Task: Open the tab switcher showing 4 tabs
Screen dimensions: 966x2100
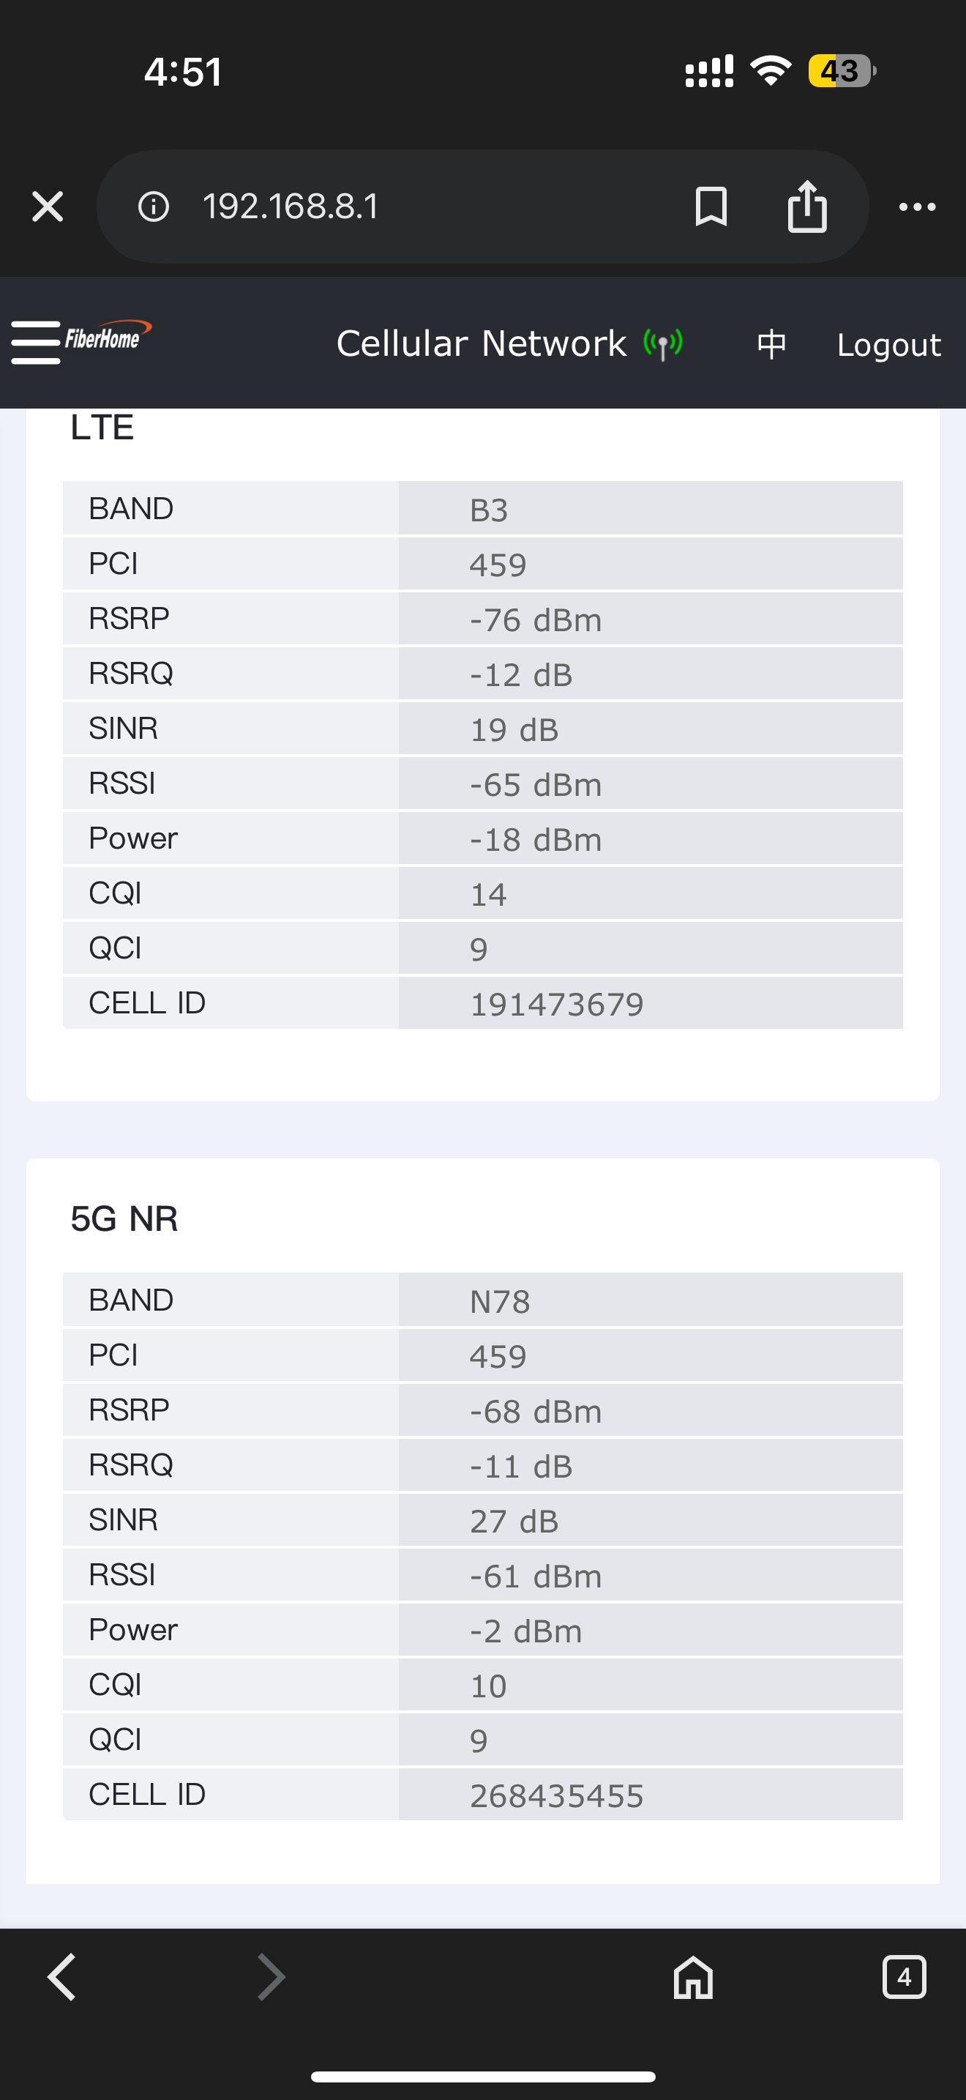Action: 904,1977
